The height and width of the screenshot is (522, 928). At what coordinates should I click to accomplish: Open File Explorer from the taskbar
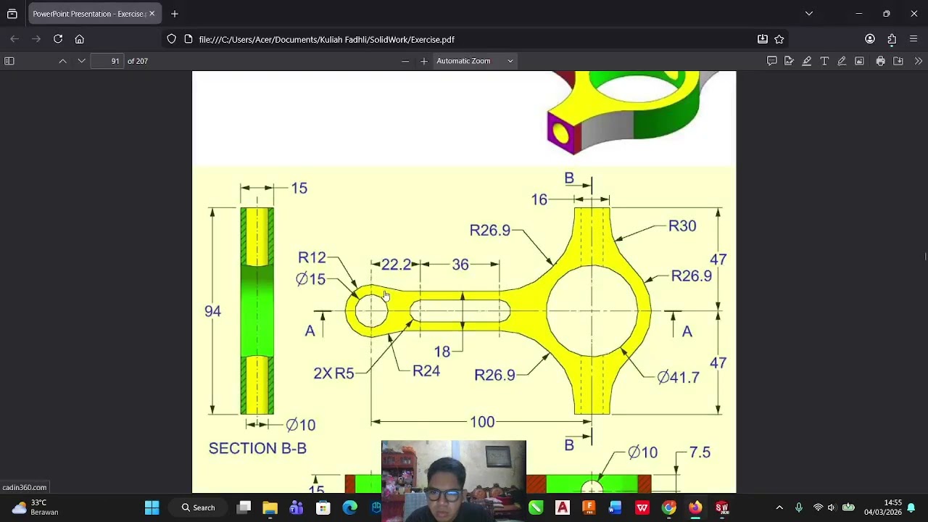(x=270, y=507)
